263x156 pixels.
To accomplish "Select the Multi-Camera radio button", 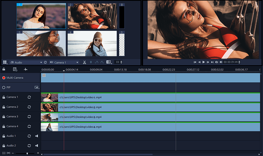I will coord(4,78).
